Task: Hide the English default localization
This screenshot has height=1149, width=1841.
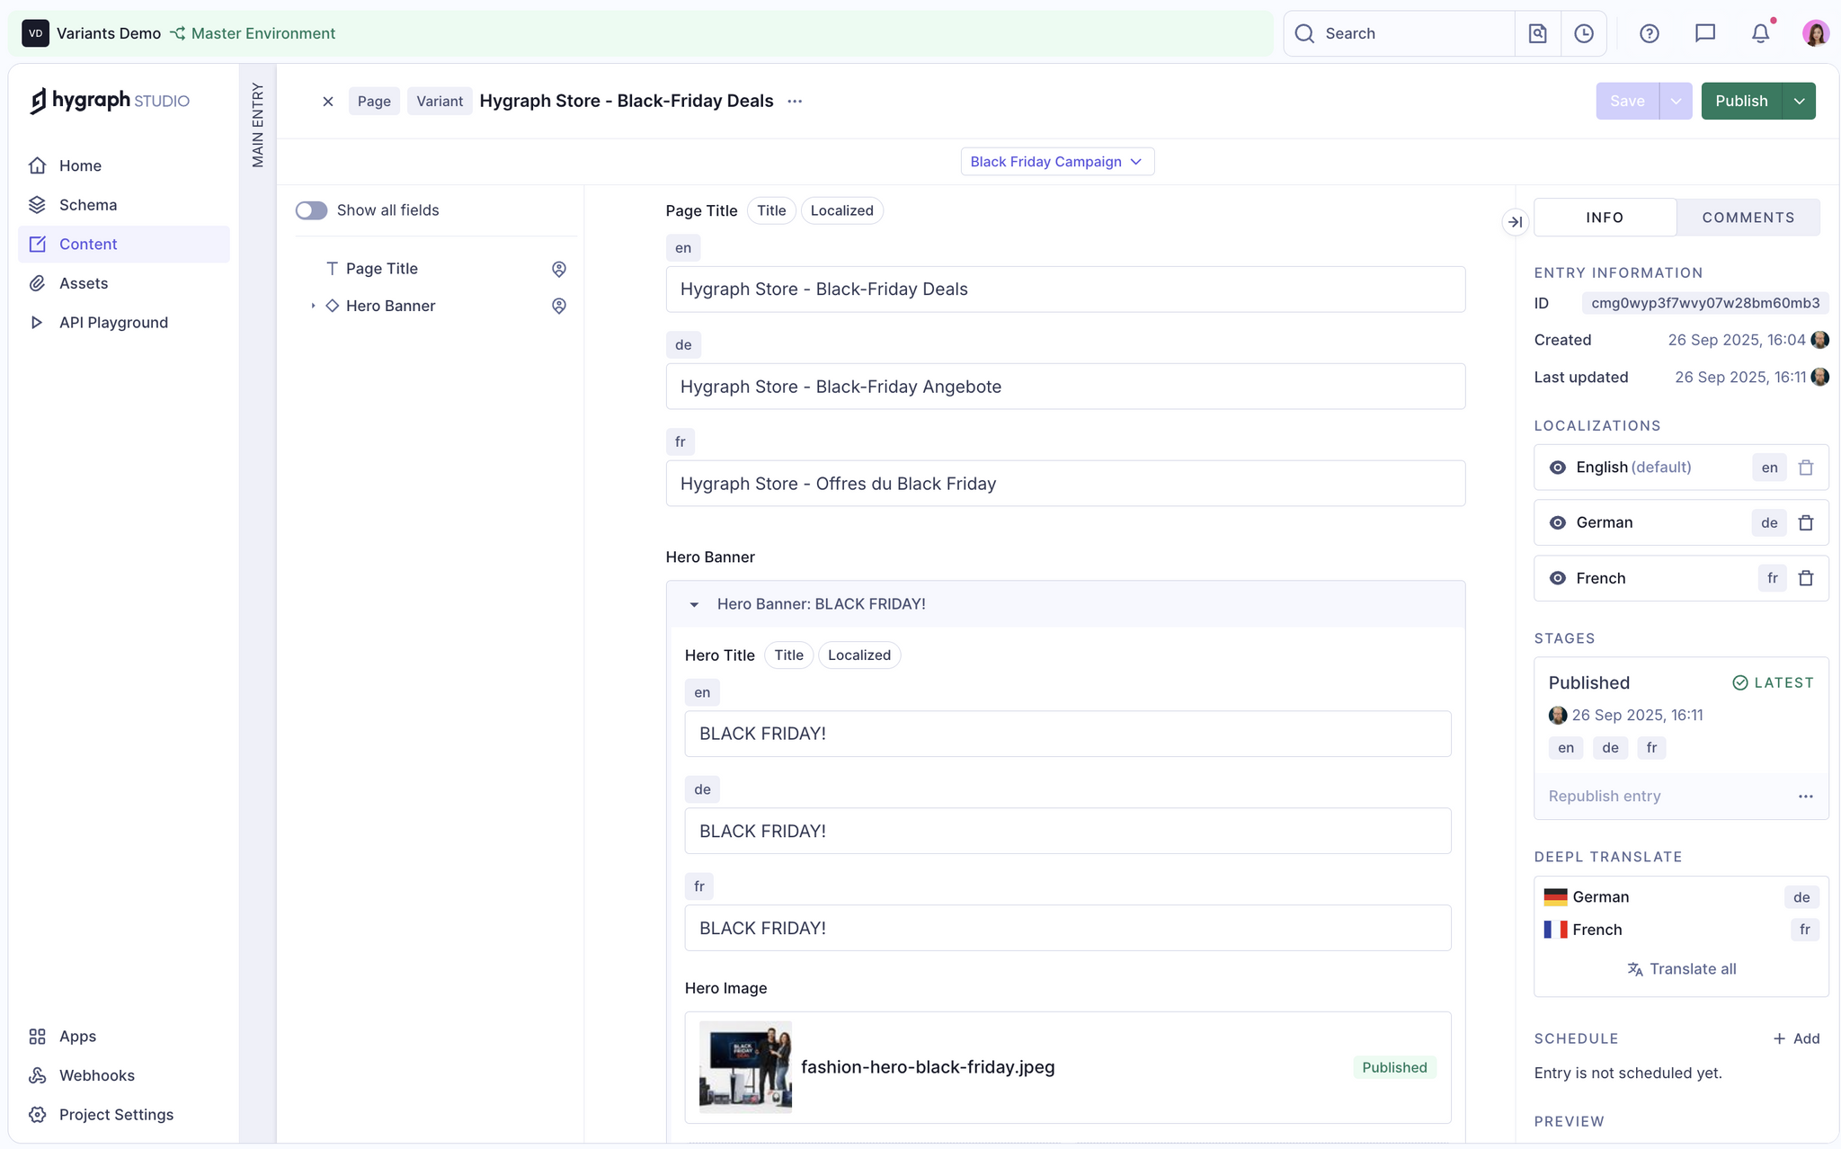Action: [x=1557, y=467]
